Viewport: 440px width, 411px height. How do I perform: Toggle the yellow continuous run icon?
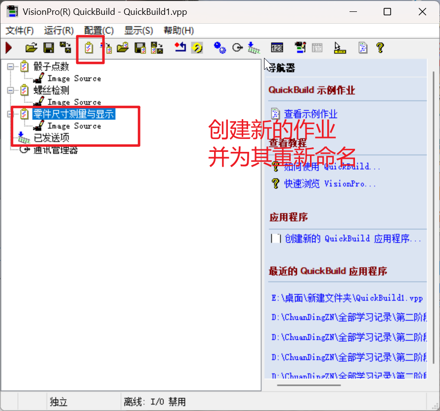click(x=197, y=47)
